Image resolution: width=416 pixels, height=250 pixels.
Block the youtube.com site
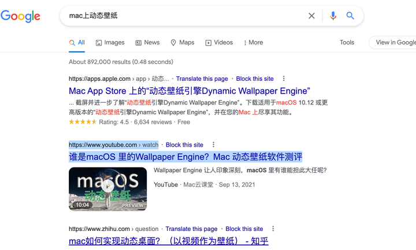(184, 145)
